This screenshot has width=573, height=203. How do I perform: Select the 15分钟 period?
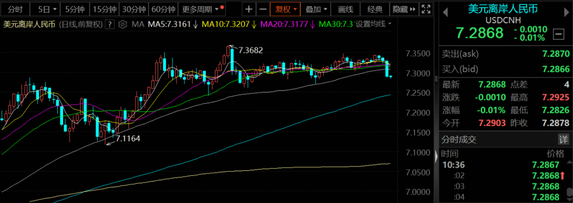click(104, 9)
